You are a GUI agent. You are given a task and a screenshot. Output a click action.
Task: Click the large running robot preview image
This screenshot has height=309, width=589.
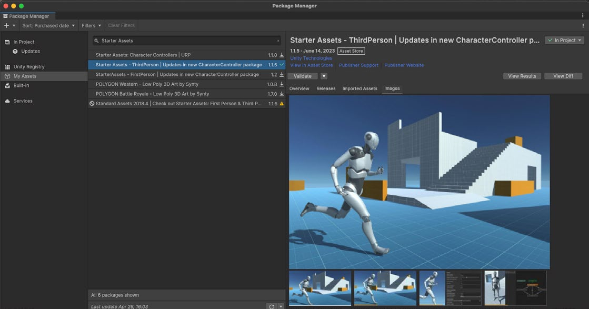point(419,182)
